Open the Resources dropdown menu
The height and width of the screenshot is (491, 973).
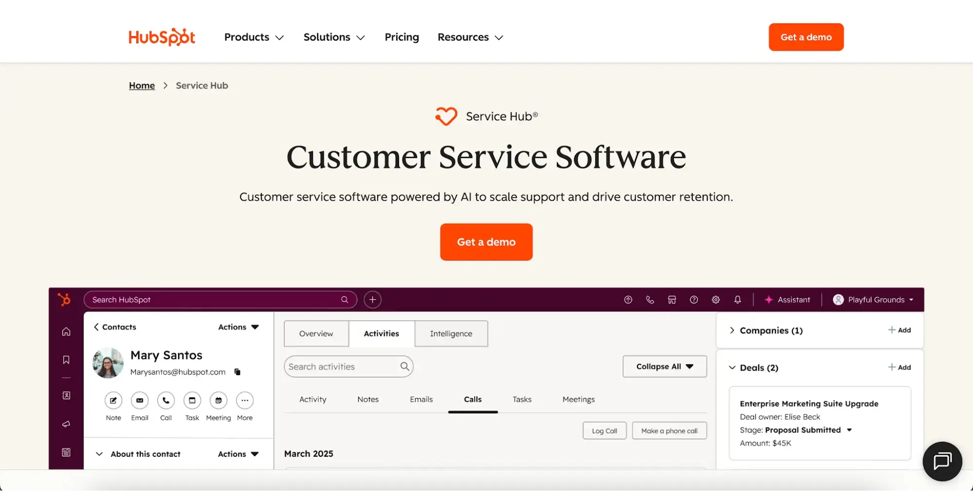coord(470,37)
